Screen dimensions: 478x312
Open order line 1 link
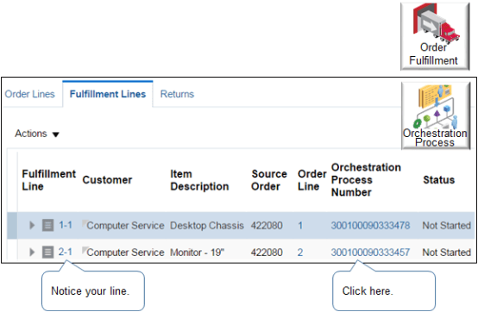tap(300, 226)
